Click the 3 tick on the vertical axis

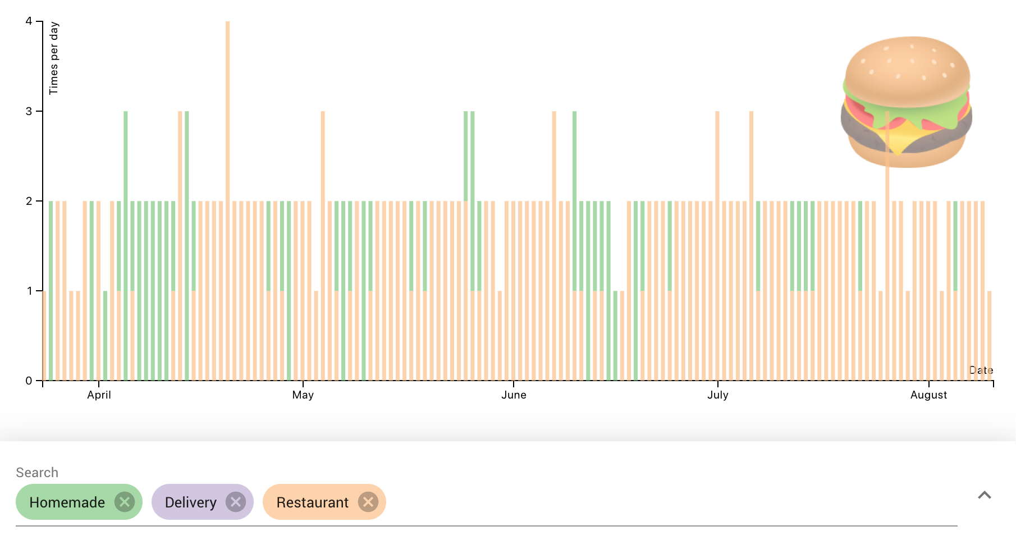pyautogui.click(x=29, y=111)
